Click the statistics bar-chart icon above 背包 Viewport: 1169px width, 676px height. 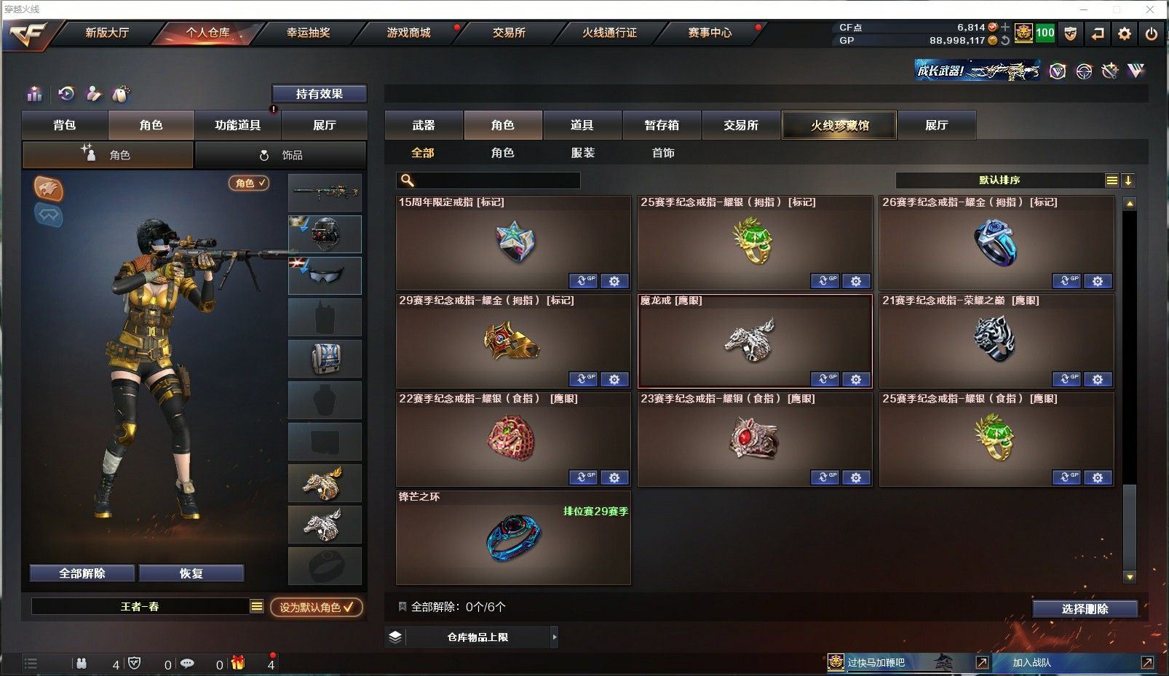[x=34, y=94]
